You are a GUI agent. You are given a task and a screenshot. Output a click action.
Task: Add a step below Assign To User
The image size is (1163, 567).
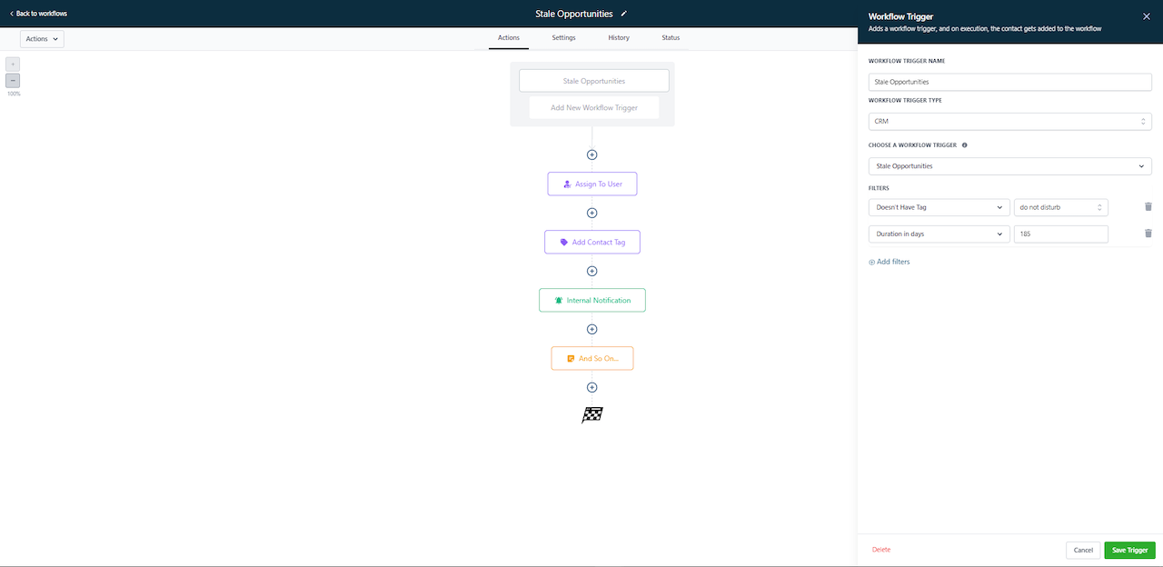[592, 213]
